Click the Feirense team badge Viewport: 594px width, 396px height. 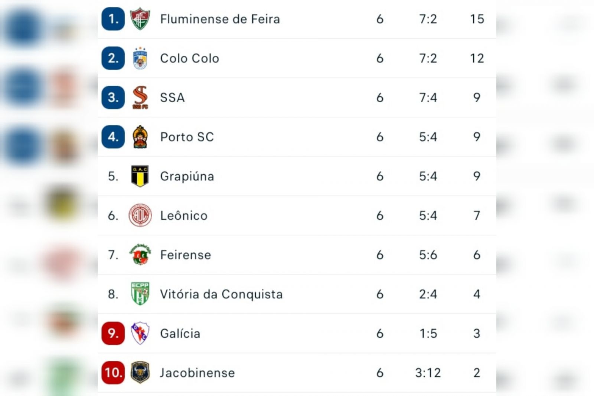pos(140,255)
